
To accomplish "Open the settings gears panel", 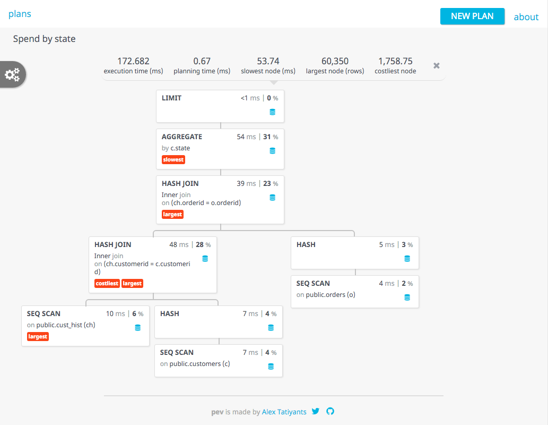I will point(12,74).
